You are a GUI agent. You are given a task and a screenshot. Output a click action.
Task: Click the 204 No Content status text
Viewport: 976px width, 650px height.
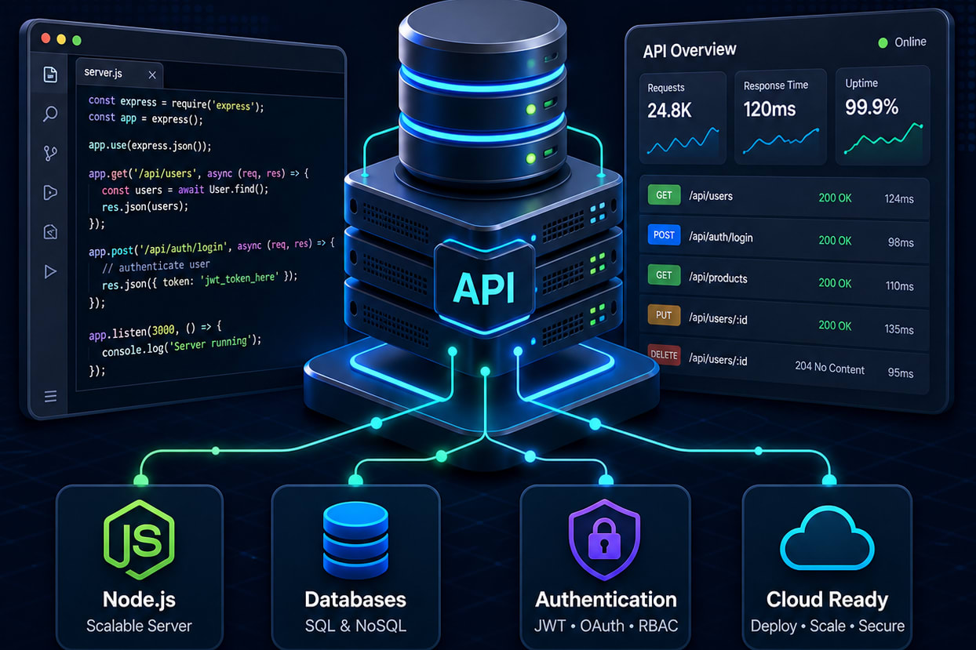pos(829,368)
